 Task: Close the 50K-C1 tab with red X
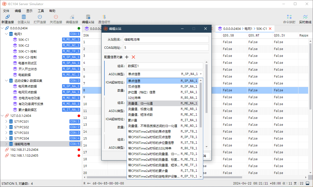click(x=270, y=29)
